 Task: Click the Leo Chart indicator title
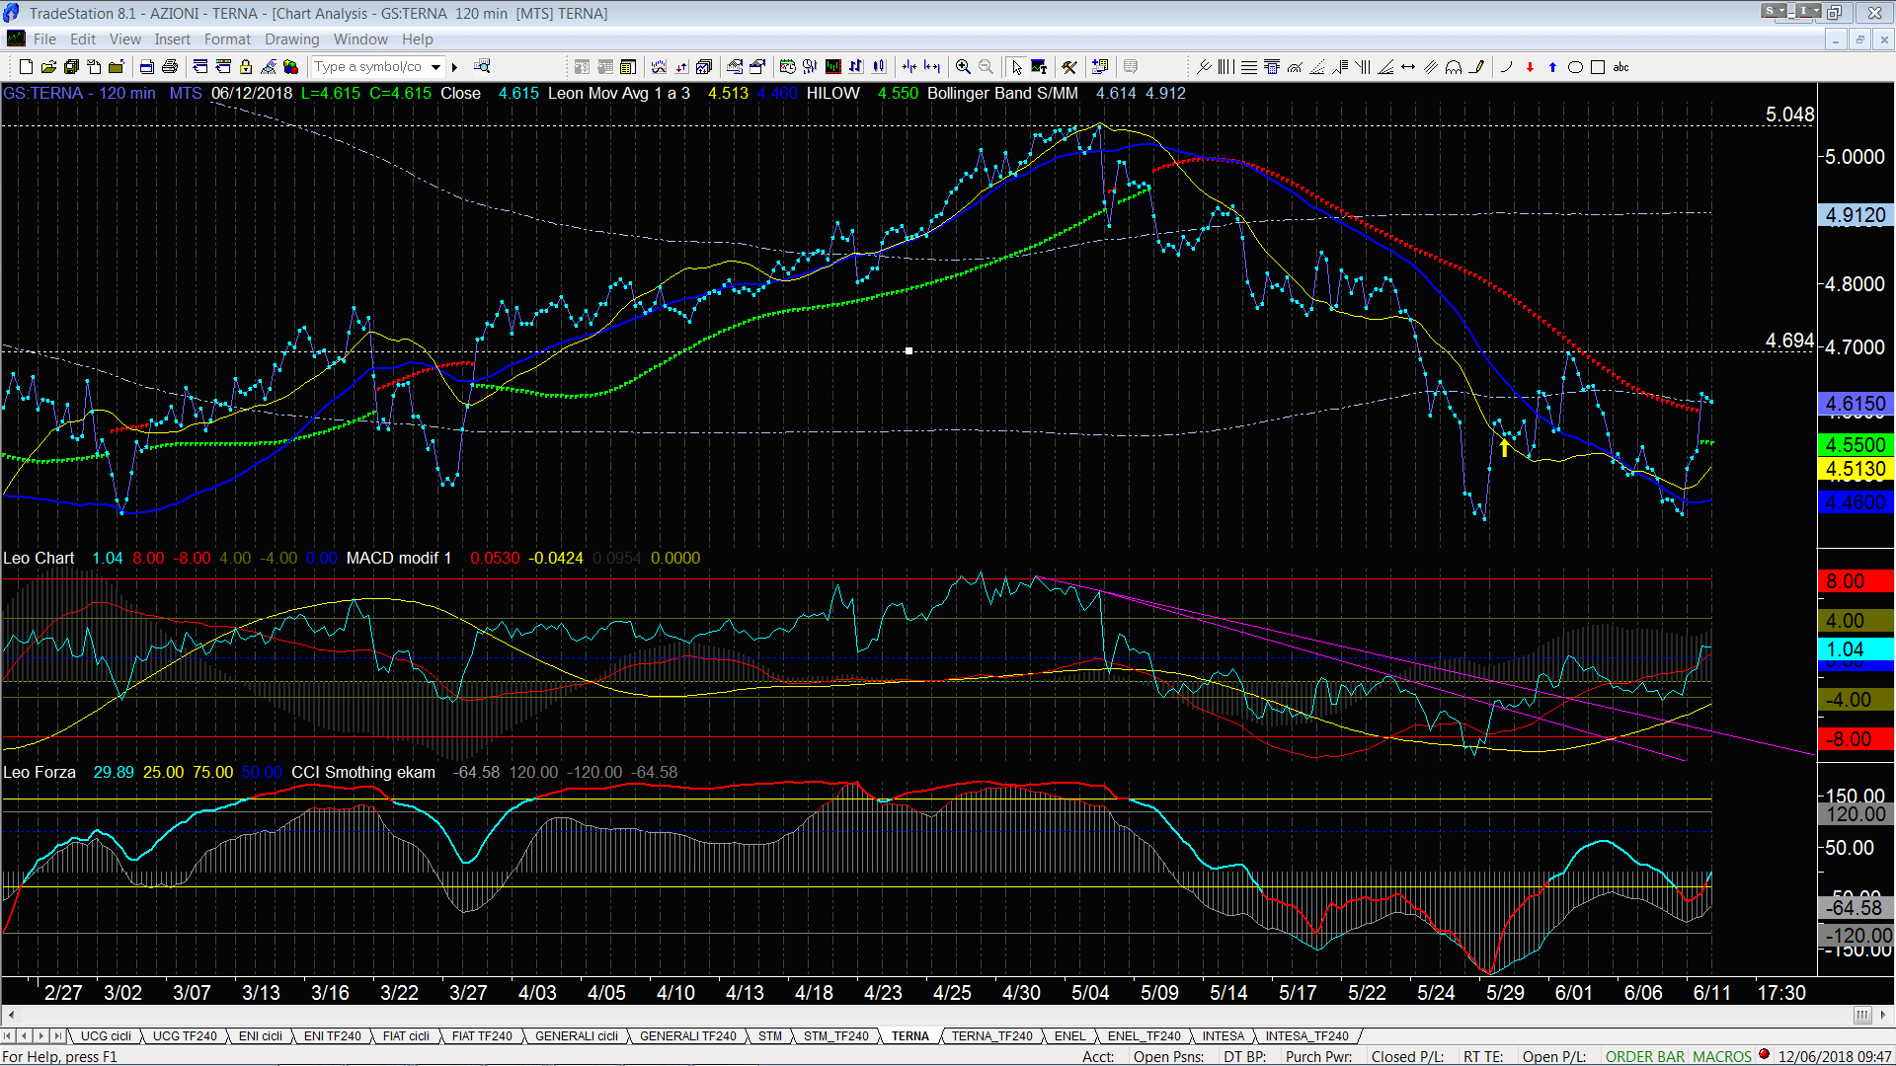click(x=39, y=559)
